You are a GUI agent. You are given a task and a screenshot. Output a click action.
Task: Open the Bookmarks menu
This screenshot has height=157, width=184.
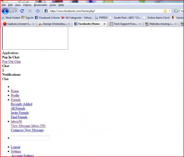pos(40,5)
